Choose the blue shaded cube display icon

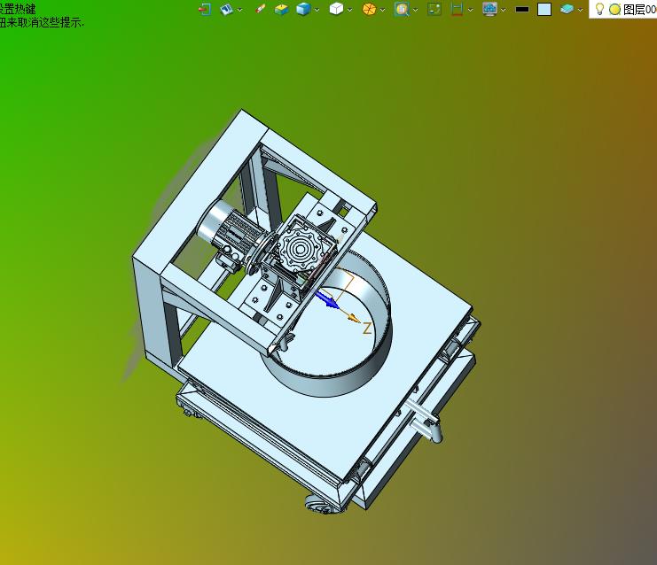[x=303, y=9]
